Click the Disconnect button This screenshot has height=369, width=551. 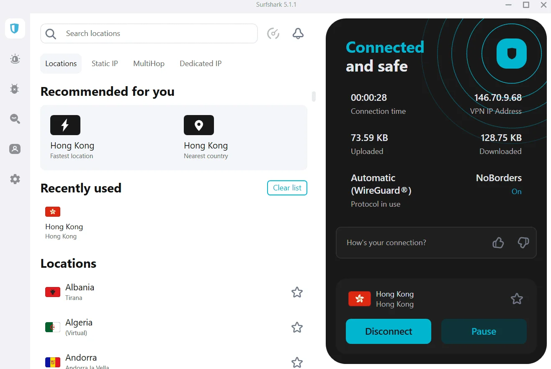tap(389, 331)
